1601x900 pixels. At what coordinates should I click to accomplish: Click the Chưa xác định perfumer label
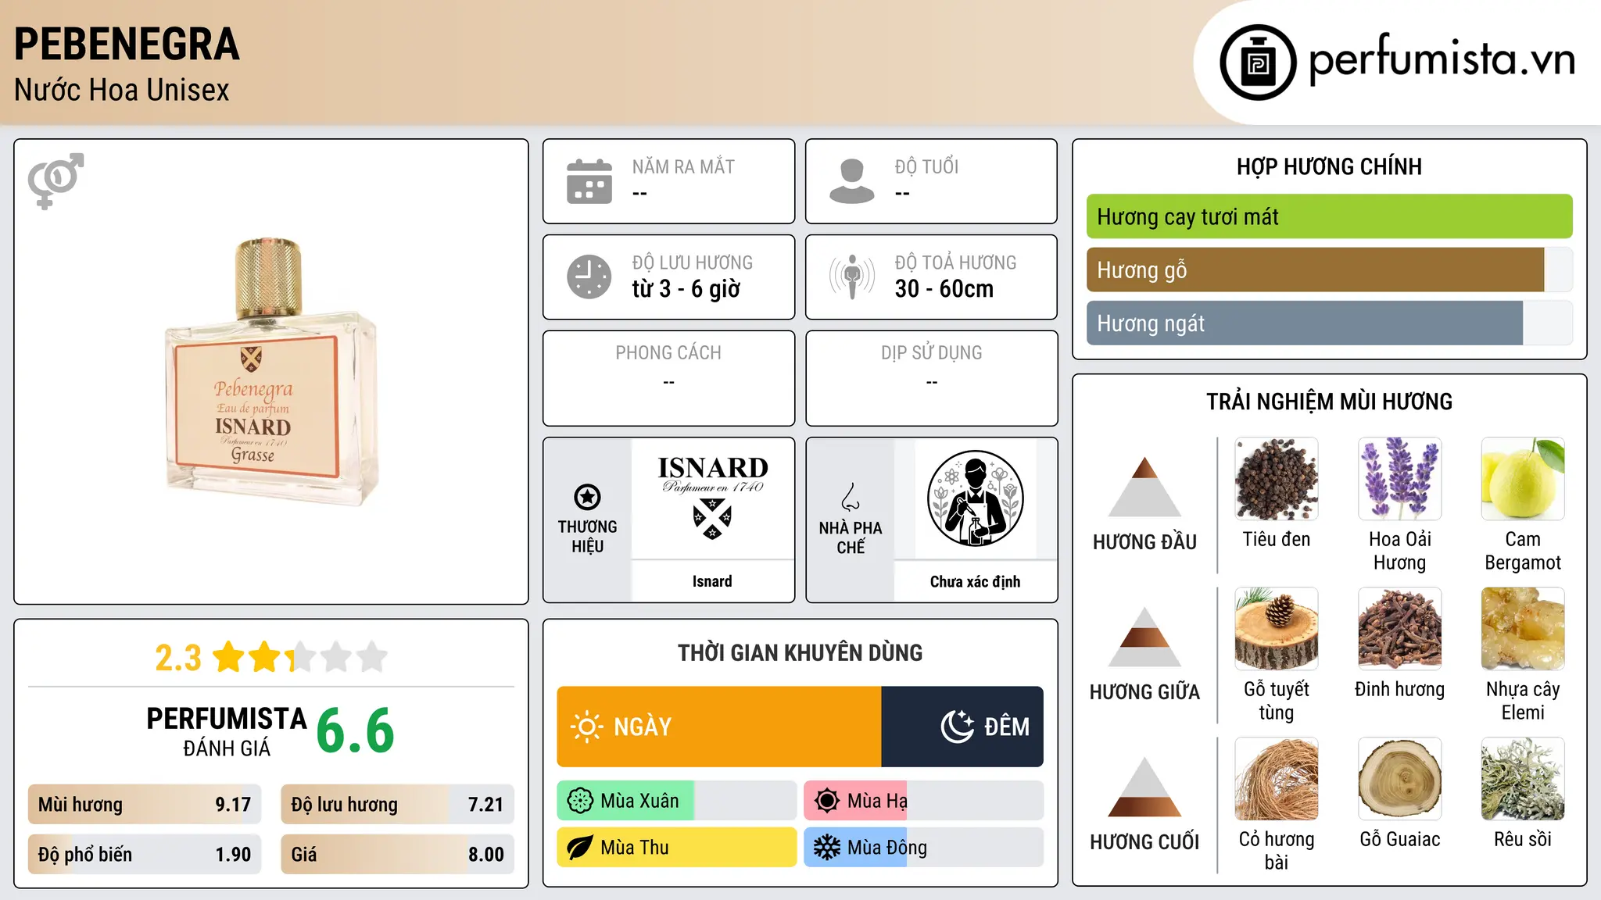click(975, 581)
